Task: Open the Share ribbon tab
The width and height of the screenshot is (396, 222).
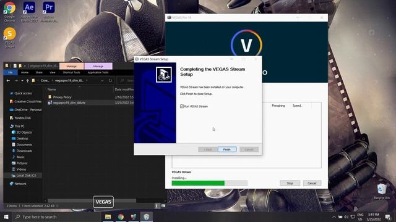Action: [x=39, y=73]
